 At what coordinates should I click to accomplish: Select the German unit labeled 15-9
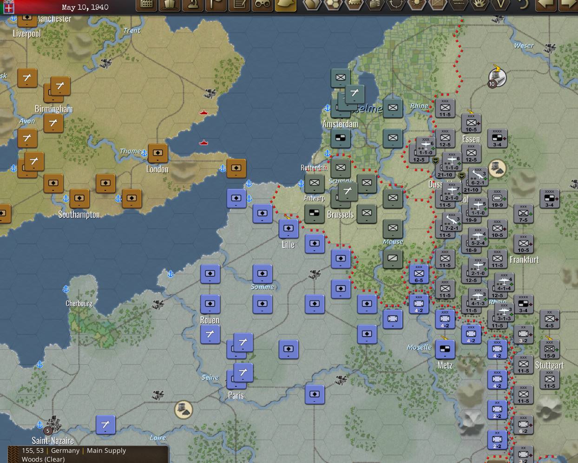coord(549,350)
